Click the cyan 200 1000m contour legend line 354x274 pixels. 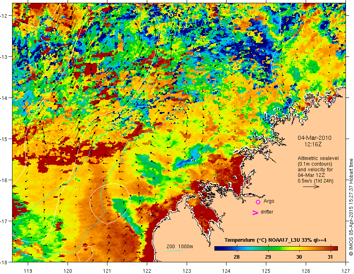175,251
